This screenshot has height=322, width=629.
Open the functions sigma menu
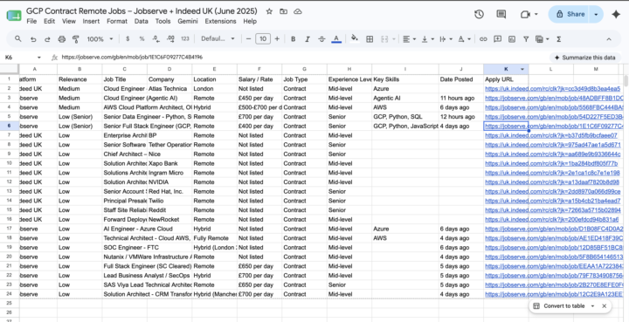point(558,39)
